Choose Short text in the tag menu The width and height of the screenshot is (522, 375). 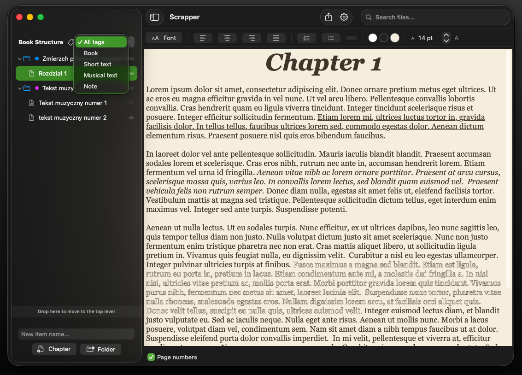click(101, 64)
